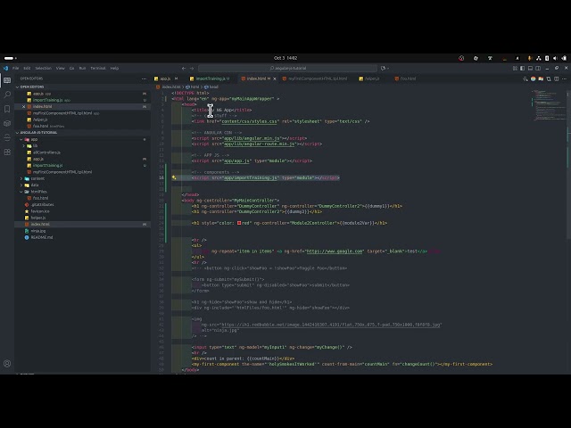Viewport: 571px width, 428px height.
Task: Open the Search view in activity bar
Action: coord(7,95)
